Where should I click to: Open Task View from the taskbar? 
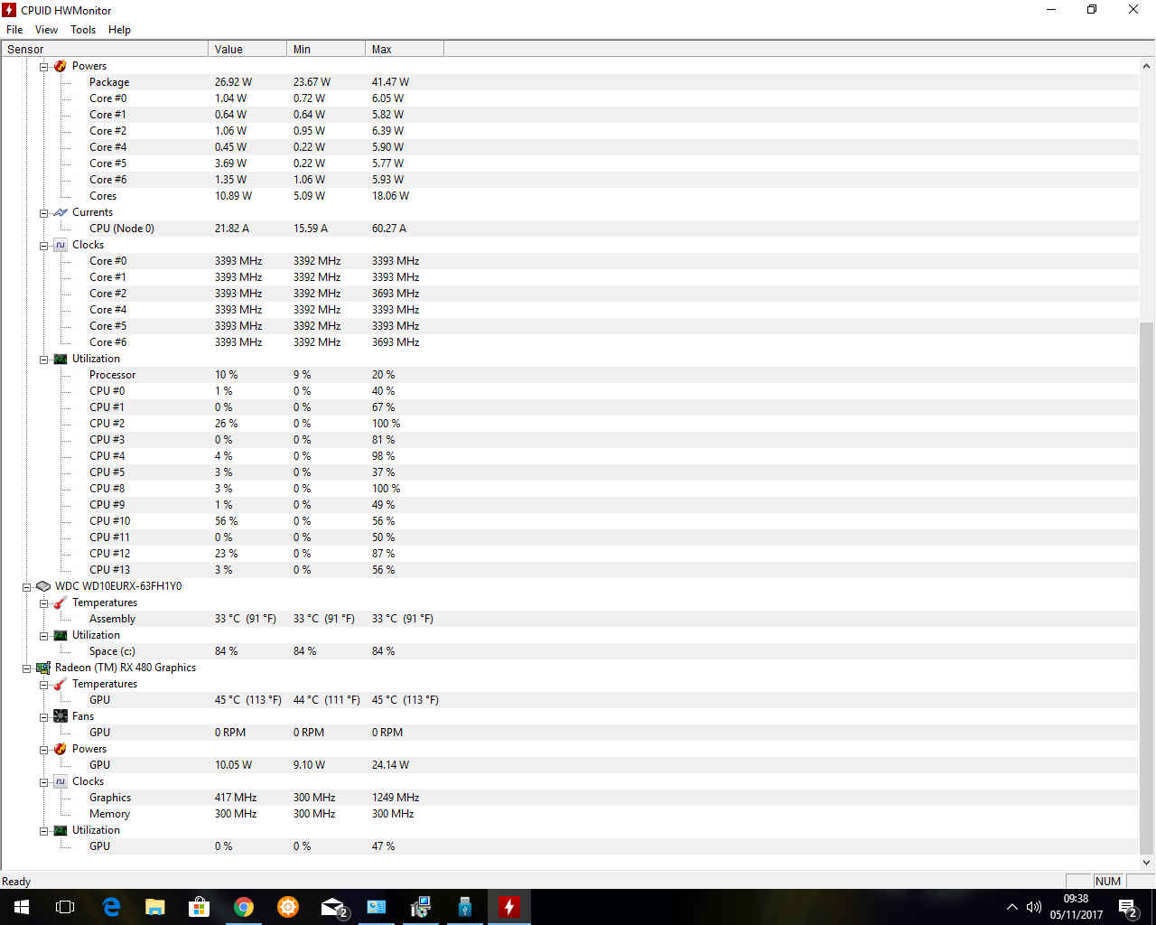pyautogui.click(x=65, y=907)
